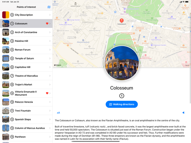Open Pantheon entry
191x143 pixels.
[x=26, y=137]
